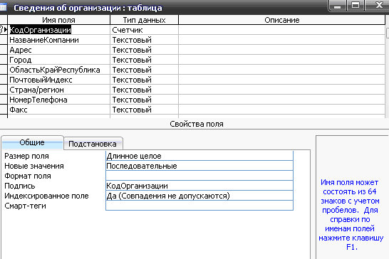The height and width of the screenshot is (259, 389).
Task: Click the Имя поля column header
Action: [x=59, y=20]
